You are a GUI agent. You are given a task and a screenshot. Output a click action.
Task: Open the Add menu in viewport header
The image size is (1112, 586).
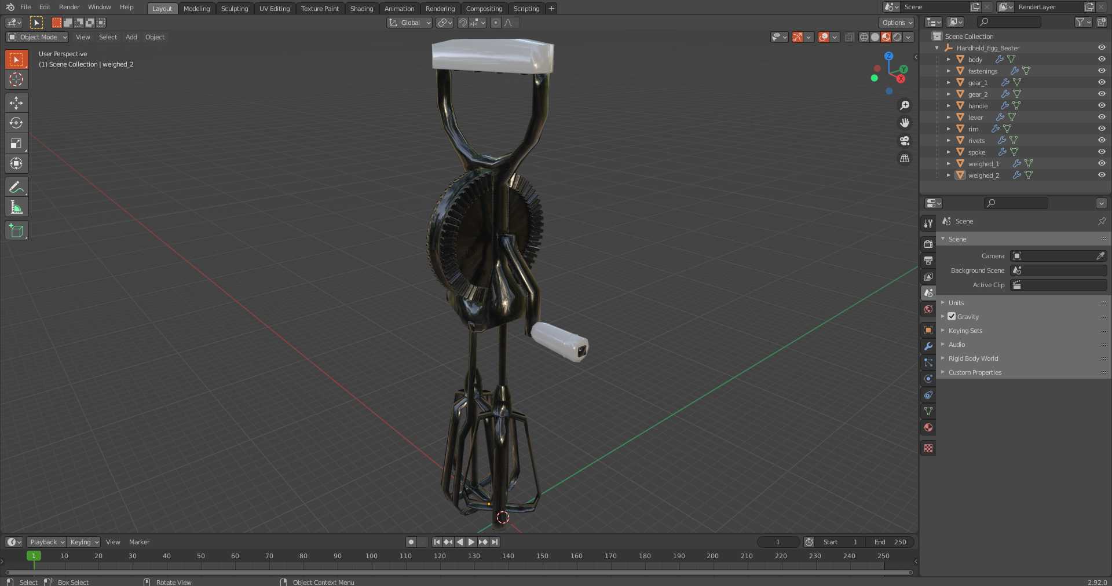[x=131, y=37]
